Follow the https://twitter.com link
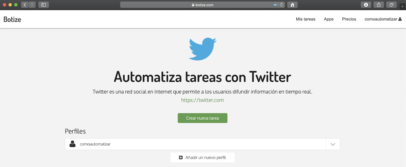Viewport: 406px width, 167px height. 202,100
